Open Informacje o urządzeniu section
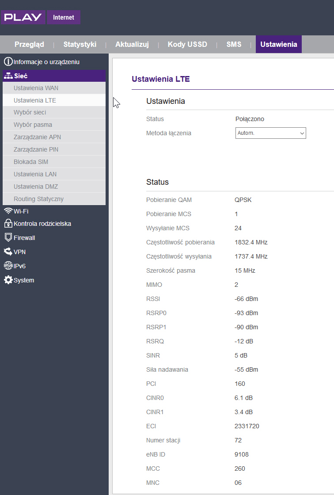334x495 pixels. pyautogui.click(x=46, y=62)
